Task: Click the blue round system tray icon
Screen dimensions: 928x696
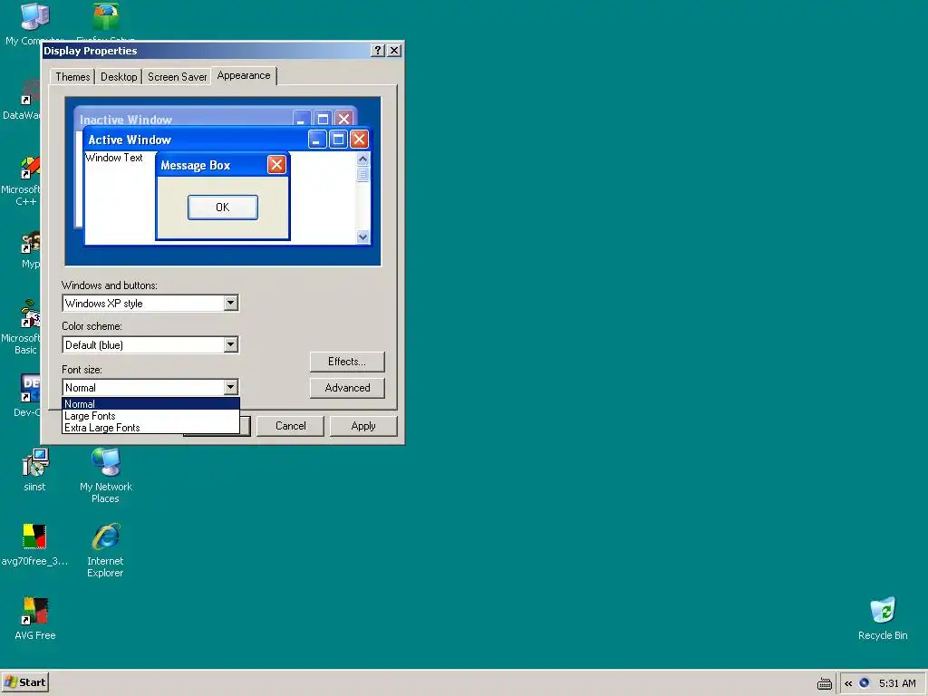Action: pos(864,683)
